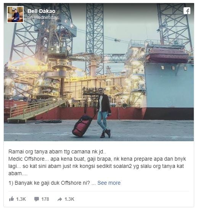198x208 pixels.
Task: Click the "lagi... so kat sini abam" line
Action: click(96, 166)
